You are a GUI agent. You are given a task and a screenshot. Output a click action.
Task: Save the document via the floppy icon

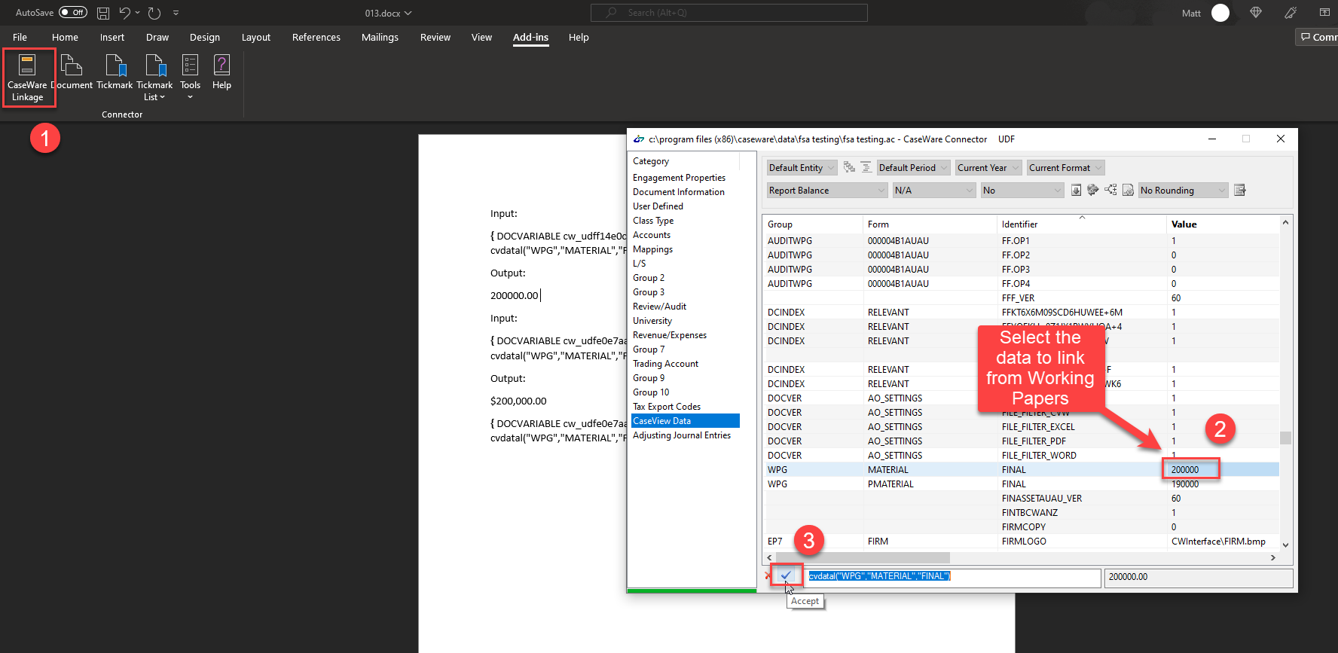pos(103,13)
